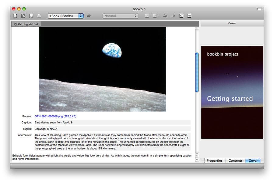
Task: Click the Getting started book cover preview
Action: [232, 92]
